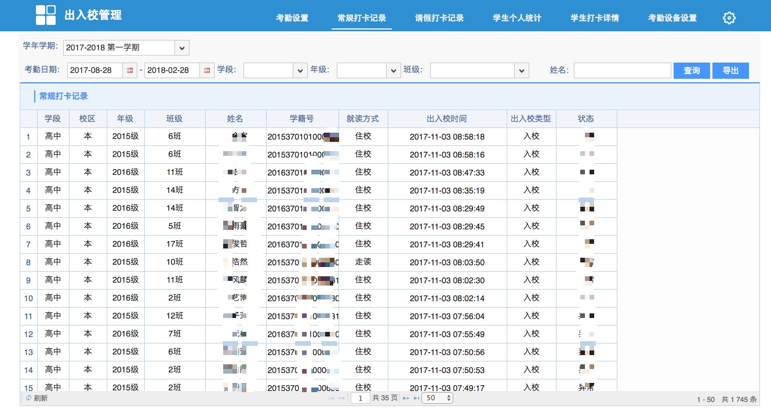771x413 pixels.
Task: Switch to the 请假打卡记录 tab
Action: (439, 18)
